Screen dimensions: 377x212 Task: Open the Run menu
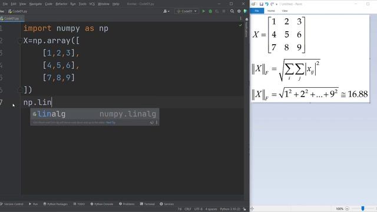(x=73, y=4)
